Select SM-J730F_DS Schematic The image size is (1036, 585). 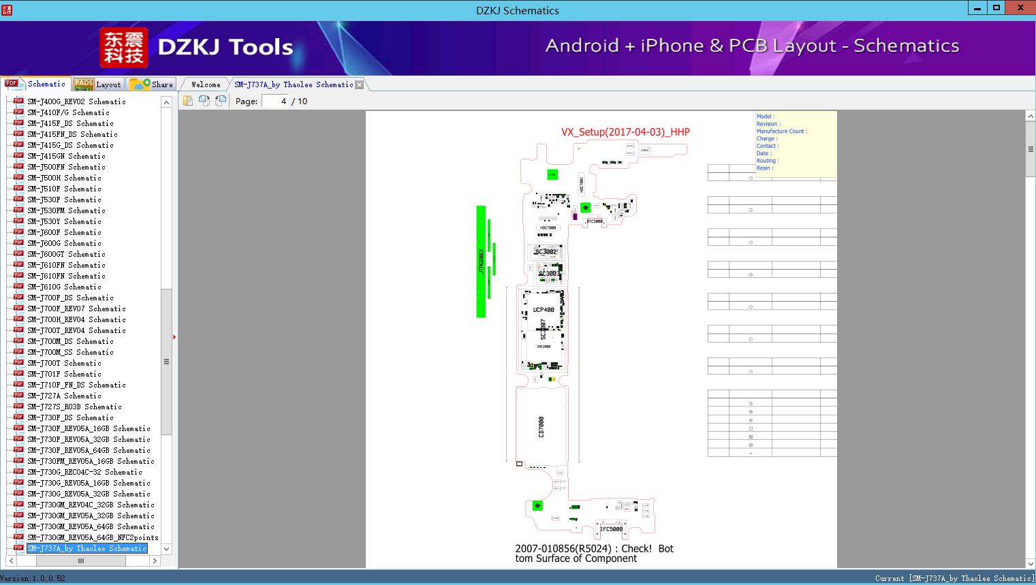tap(70, 417)
